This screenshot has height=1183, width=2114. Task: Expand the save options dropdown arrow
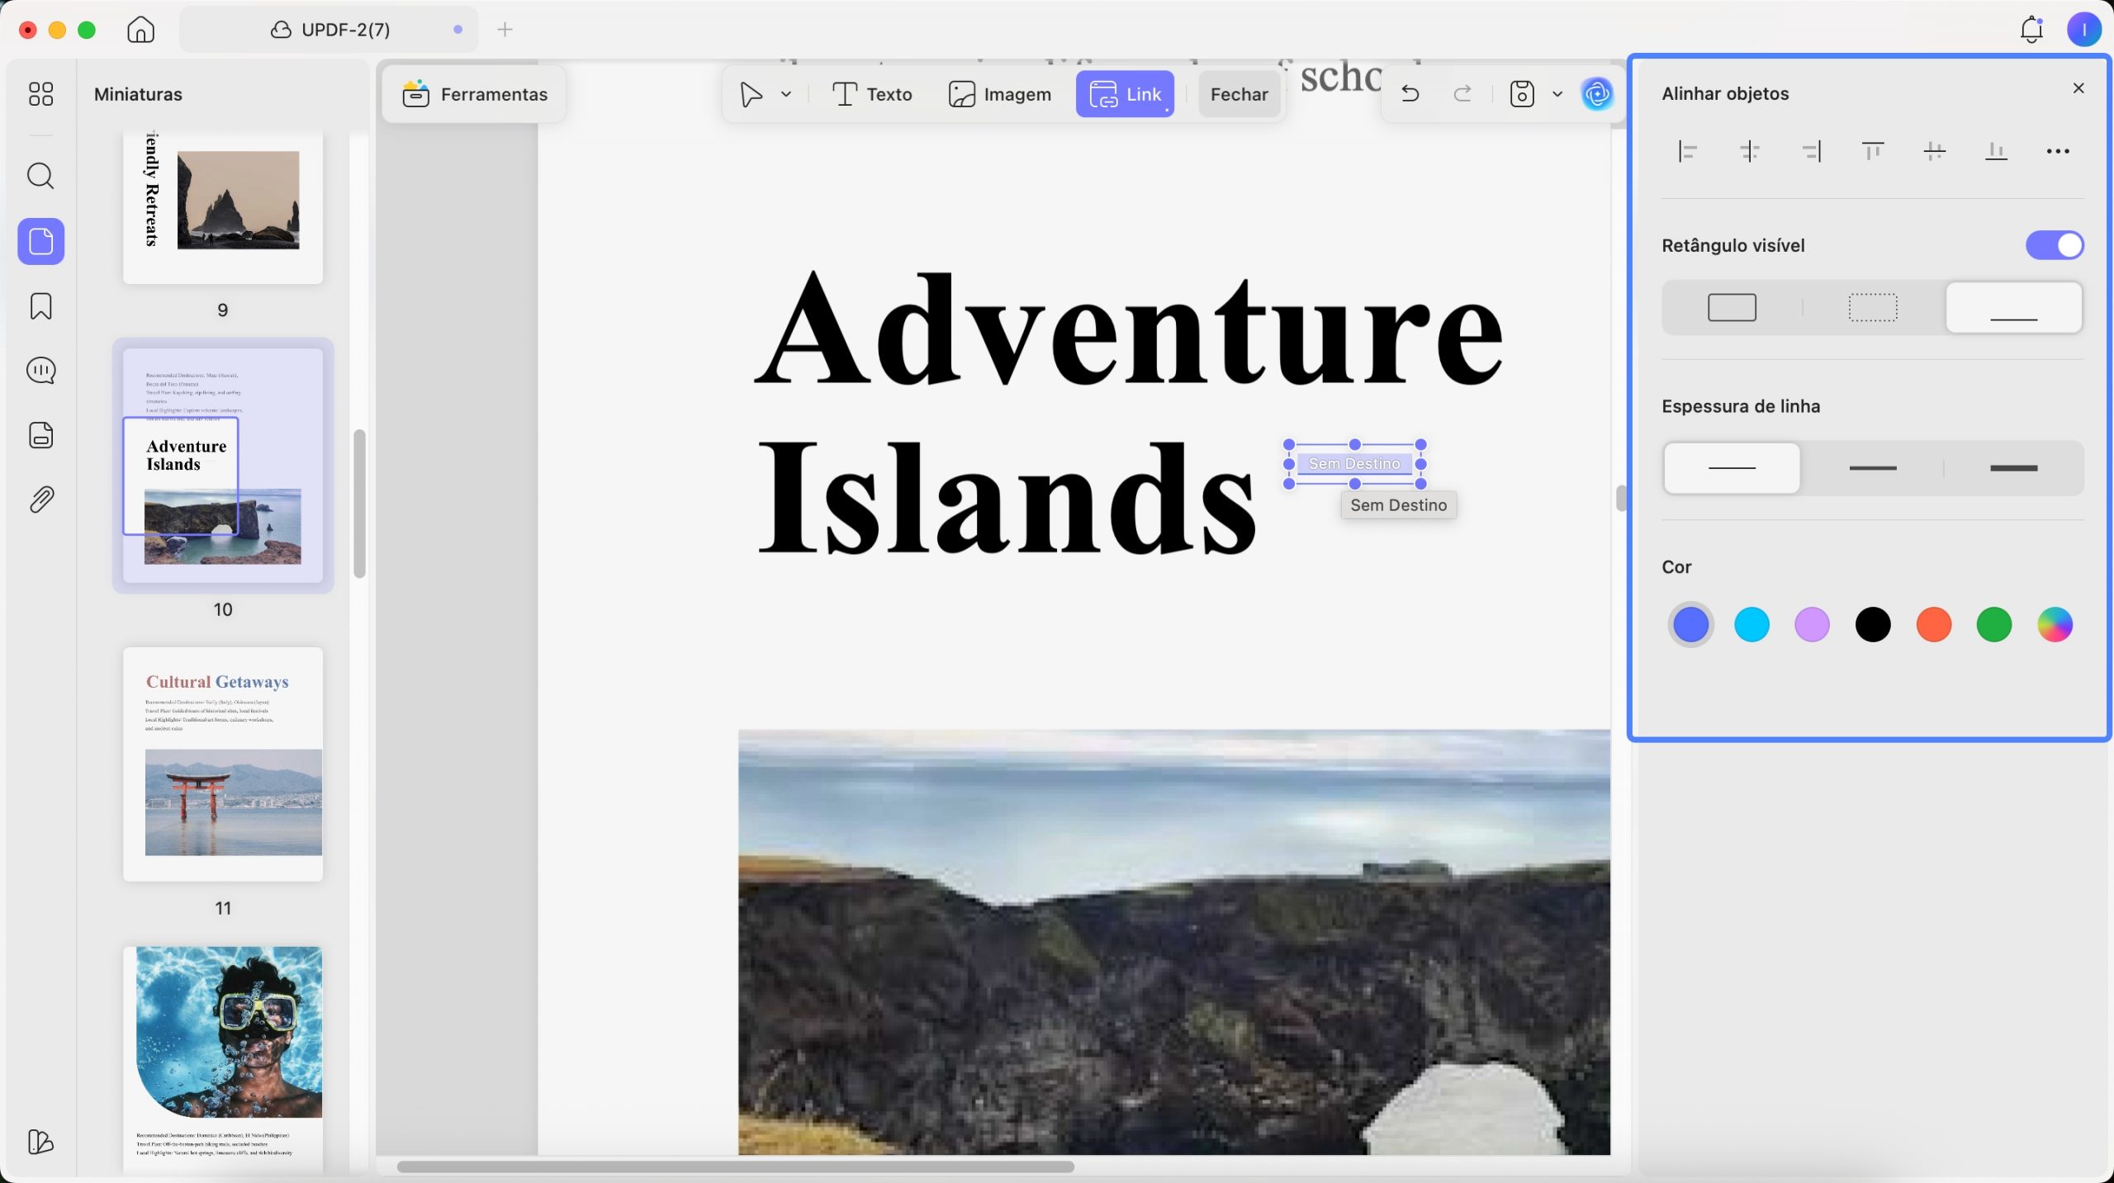1557,94
